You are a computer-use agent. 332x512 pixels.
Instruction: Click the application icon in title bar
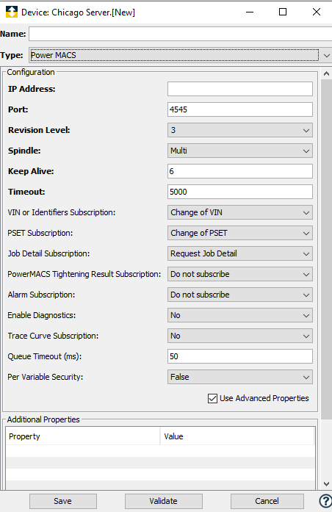(12, 12)
